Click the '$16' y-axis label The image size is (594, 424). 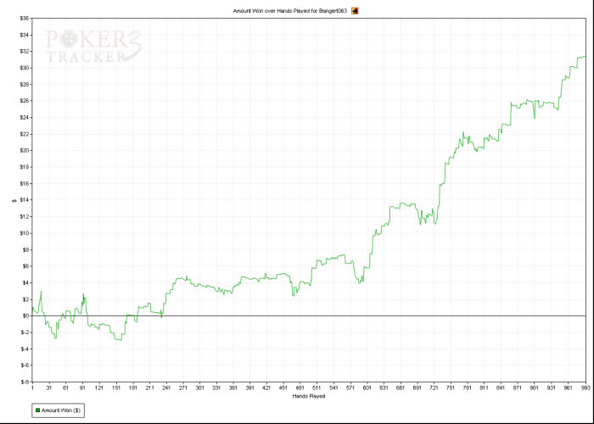[25, 184]
